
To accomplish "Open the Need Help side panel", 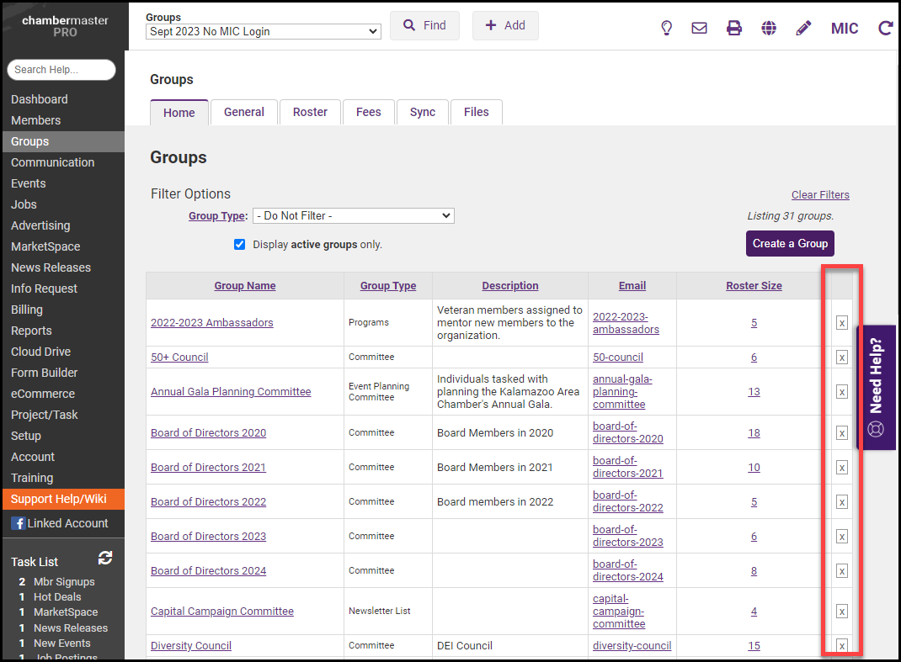I will coord(876,388).
